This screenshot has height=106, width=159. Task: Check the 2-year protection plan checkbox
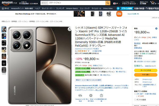click(x=135, y=94)
